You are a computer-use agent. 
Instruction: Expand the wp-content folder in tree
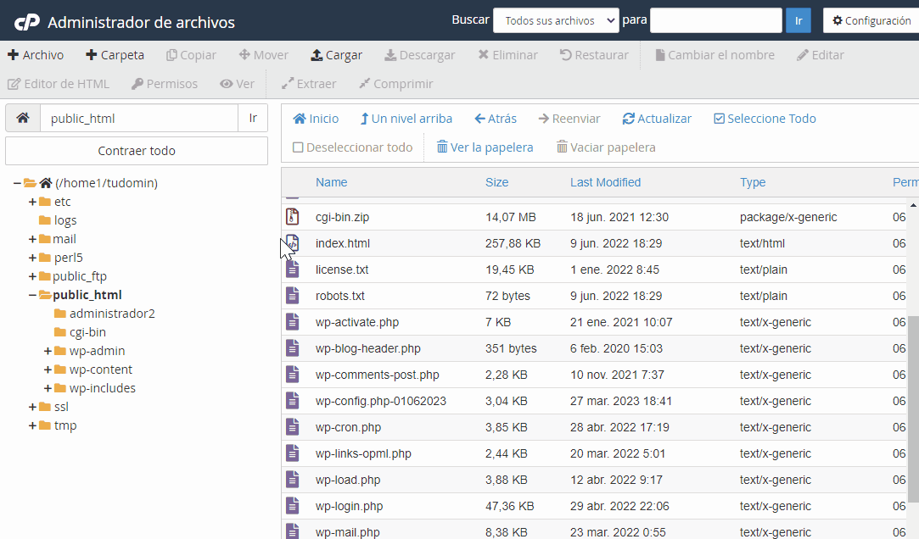coord(48,370)
